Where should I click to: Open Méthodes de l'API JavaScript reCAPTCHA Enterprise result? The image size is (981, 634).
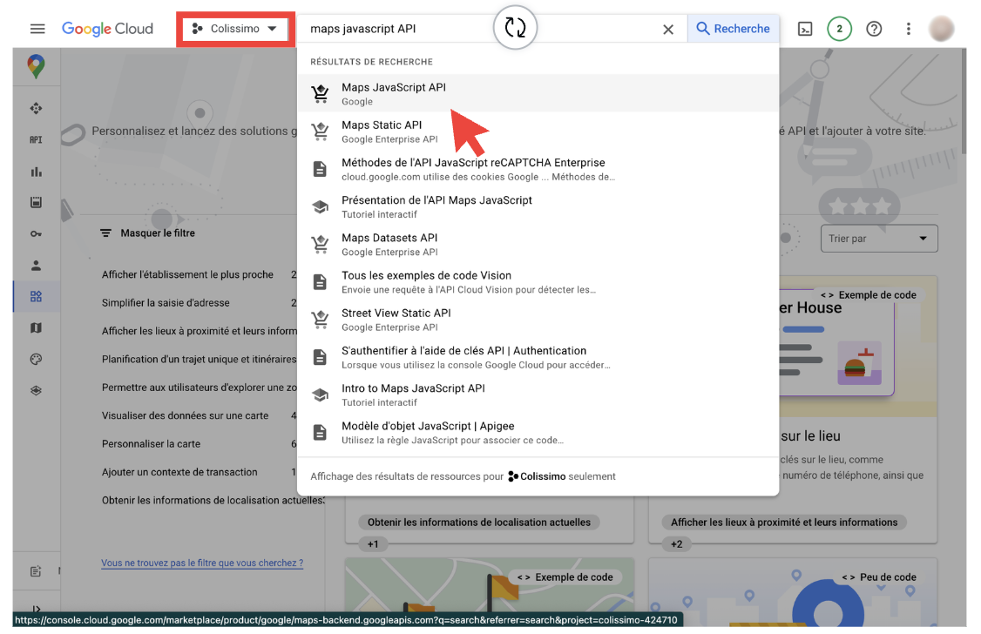(x=538, y=169)
